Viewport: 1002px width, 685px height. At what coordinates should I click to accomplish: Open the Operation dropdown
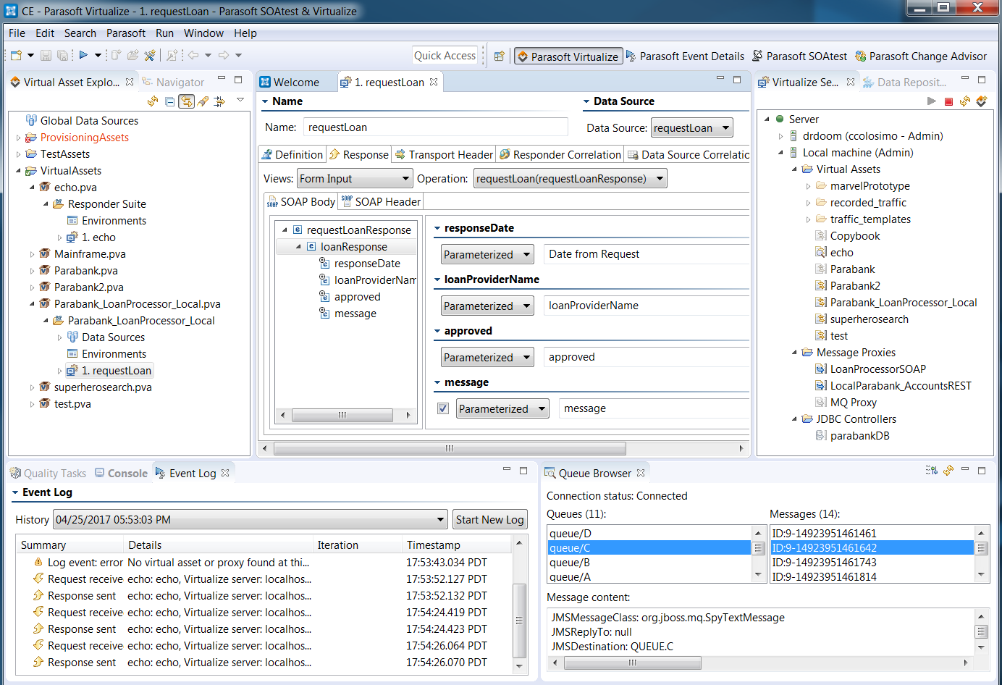(571, 179)
